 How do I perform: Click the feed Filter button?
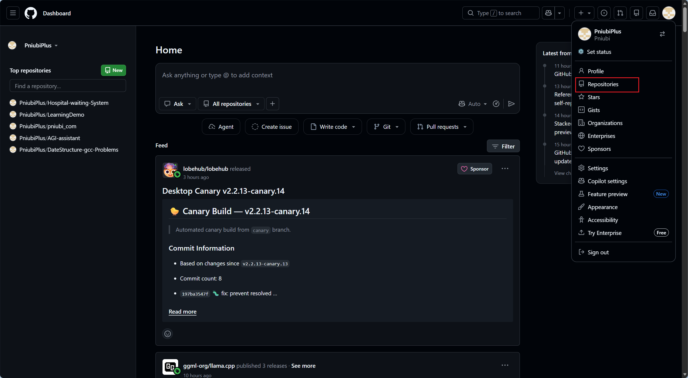tap(503, 146)
